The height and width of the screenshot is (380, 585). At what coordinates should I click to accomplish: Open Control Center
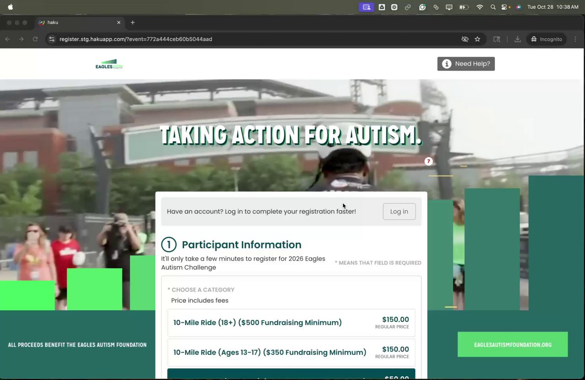(505, 7)
